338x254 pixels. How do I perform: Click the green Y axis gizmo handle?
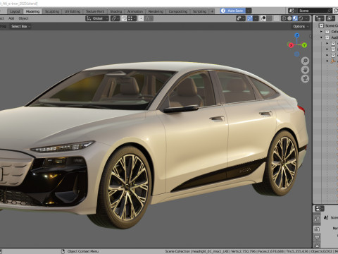pyautogui.click(x=304, y=45)
